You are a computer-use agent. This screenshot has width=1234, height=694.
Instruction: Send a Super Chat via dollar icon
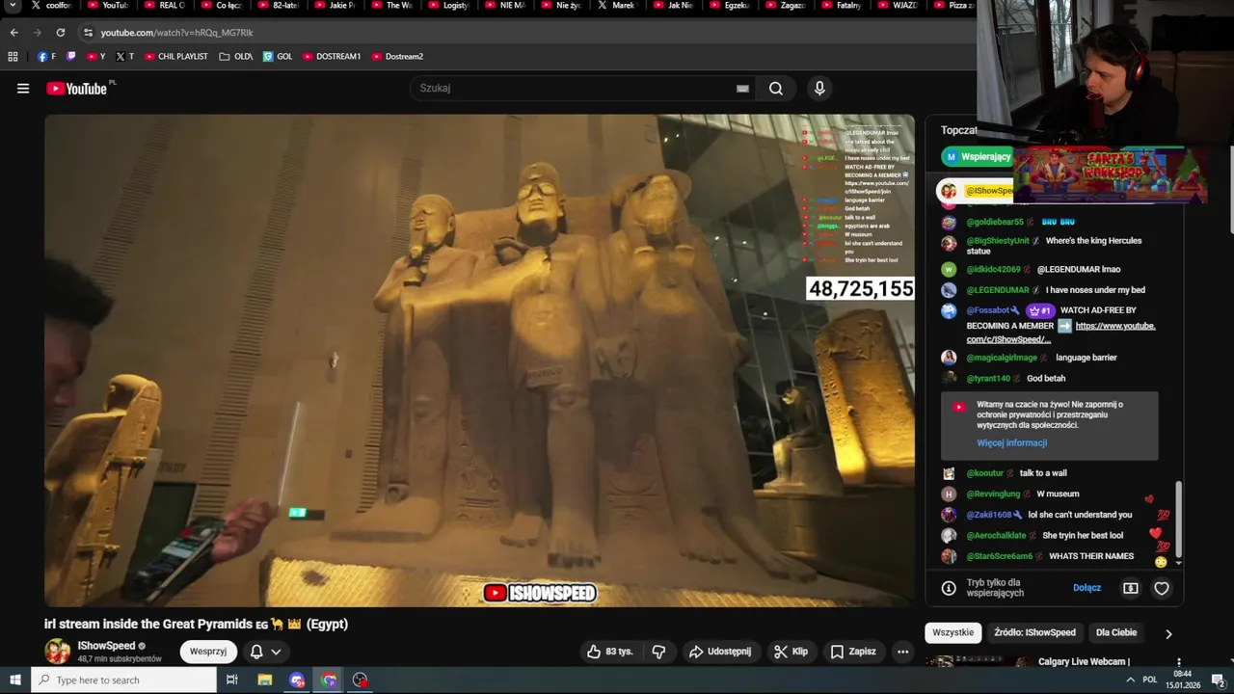(1131, 588)
